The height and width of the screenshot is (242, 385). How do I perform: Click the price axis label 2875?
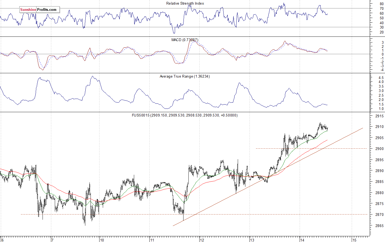click(379, 204)
